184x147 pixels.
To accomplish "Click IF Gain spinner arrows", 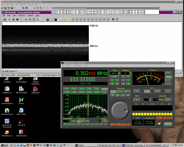I will coord(150,100).
